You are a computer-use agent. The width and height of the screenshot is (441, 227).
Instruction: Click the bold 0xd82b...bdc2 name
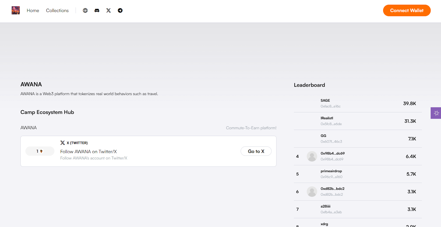(x=332, y=189)
